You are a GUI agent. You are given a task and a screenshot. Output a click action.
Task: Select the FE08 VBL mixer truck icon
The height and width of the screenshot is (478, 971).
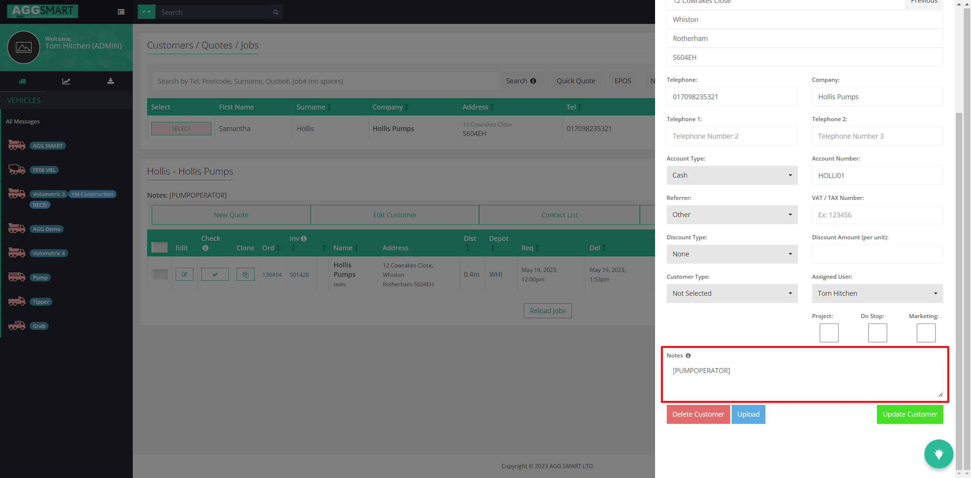tap(17, 170)
